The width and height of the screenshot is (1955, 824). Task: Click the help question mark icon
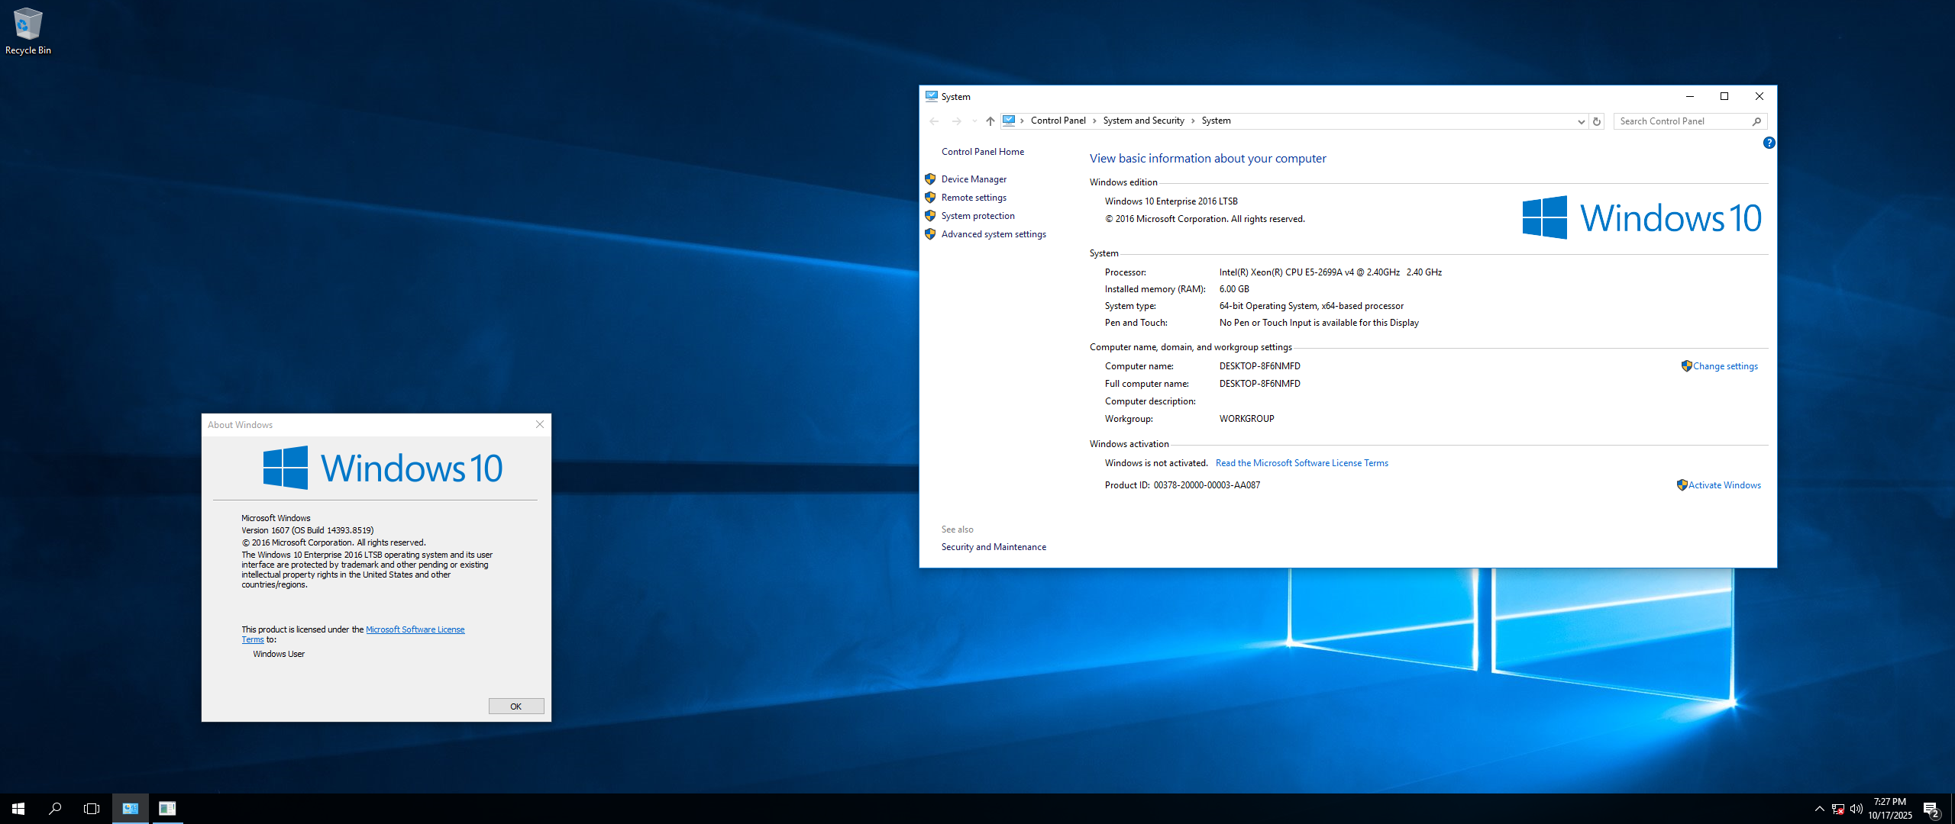1769,143
